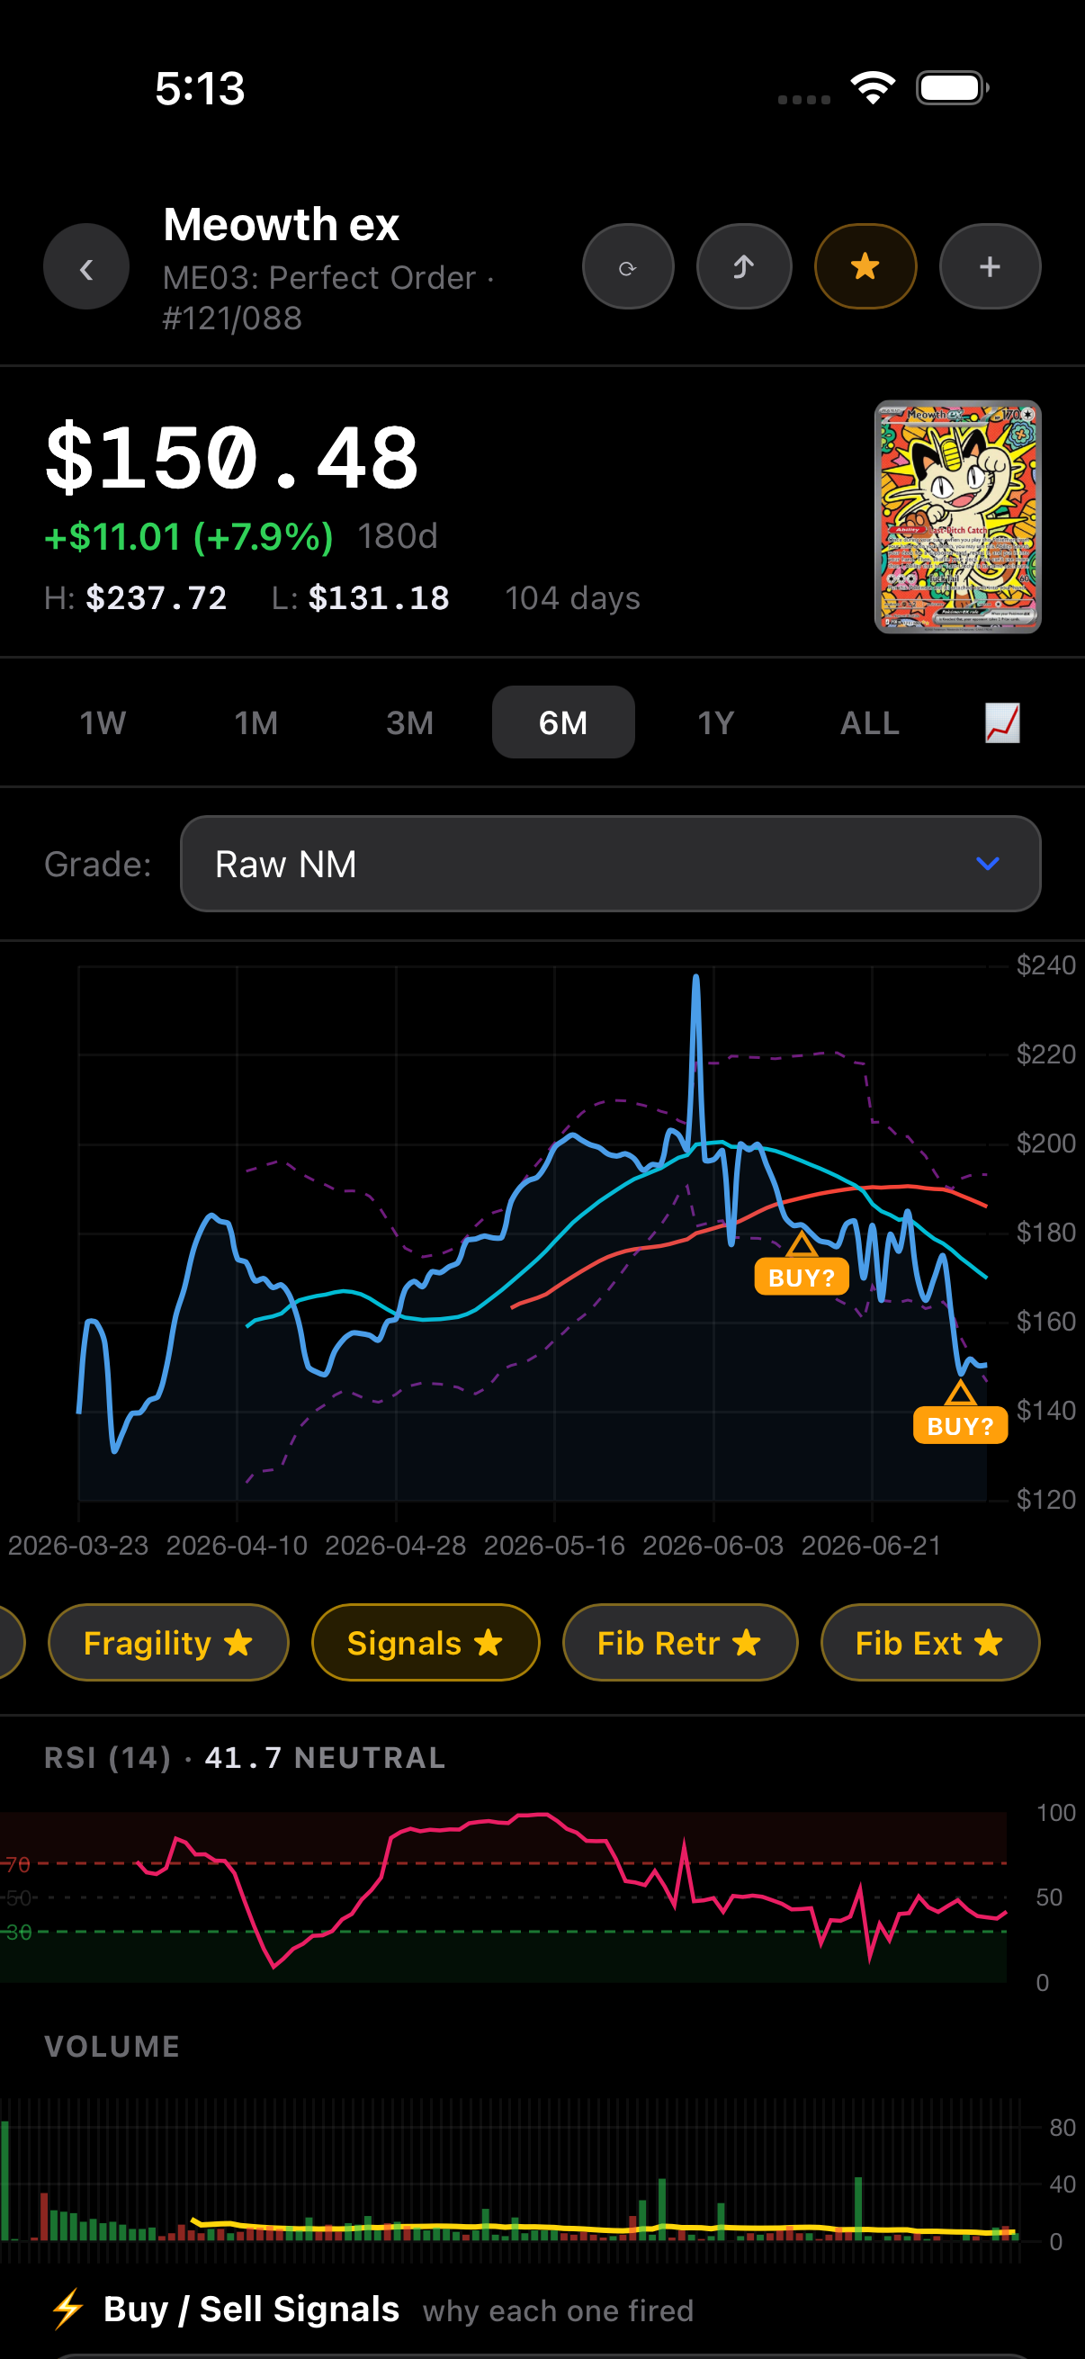Open the Grade Raw NM dropdown

point(611,864)
